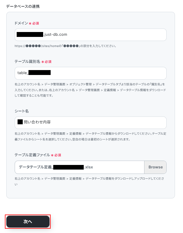The width and height of the screenshot is (183, 233).
Task: Place cursor after .just-db.com text
Action: tap(68, 35)
